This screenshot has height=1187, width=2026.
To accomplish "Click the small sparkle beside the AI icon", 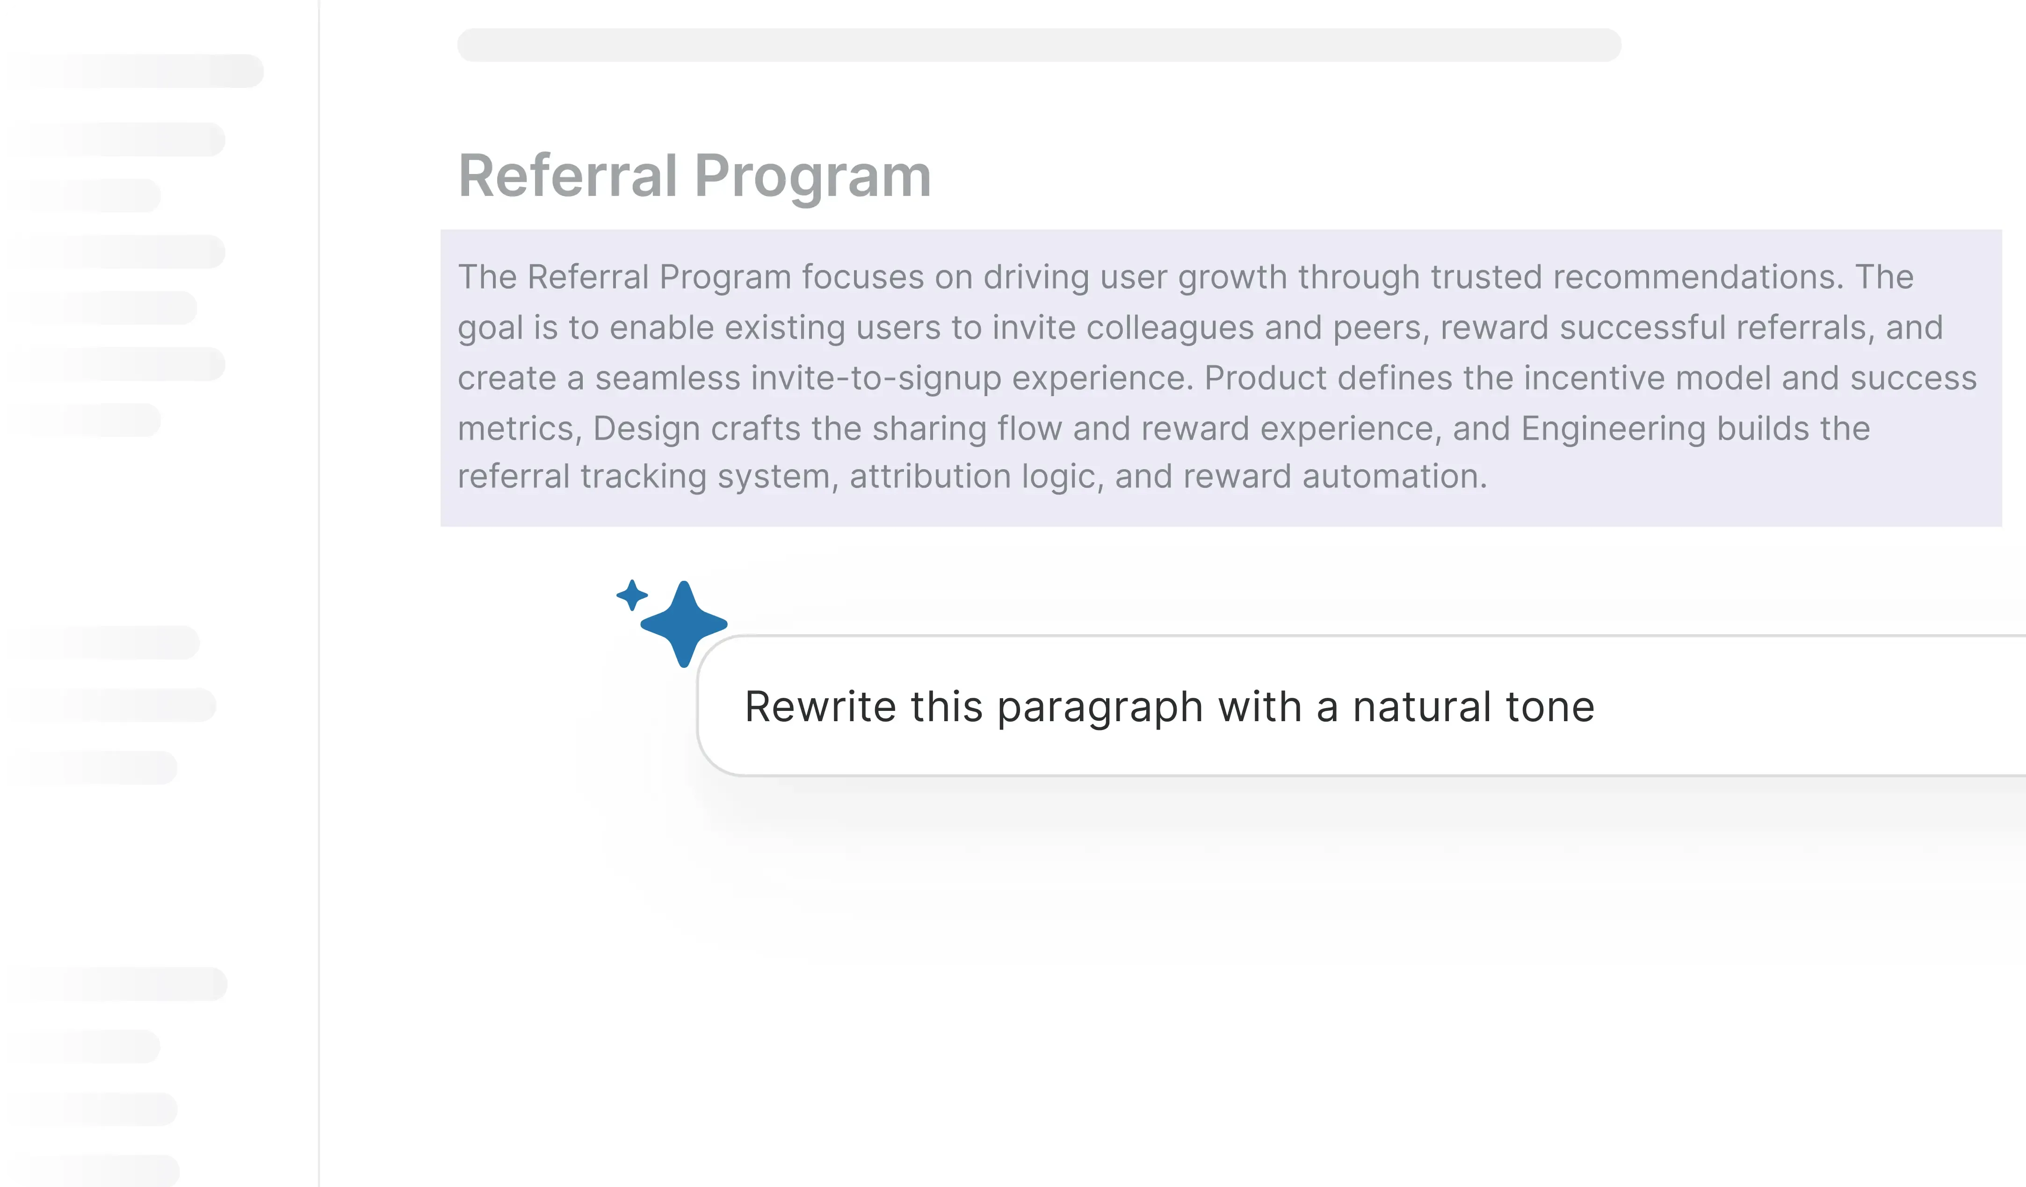I will point(632,596).
